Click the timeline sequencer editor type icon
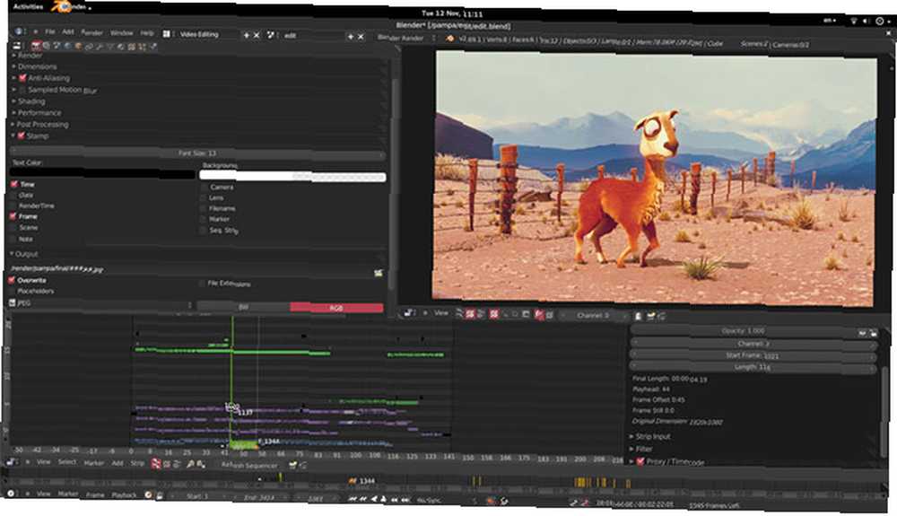Screen dimensions: 897x516 coord(12,462)
